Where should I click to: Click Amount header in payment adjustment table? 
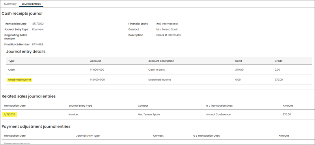point(284,136)
